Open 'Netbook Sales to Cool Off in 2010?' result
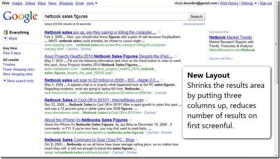Screen dimensions: 280x159 (94, 100)
